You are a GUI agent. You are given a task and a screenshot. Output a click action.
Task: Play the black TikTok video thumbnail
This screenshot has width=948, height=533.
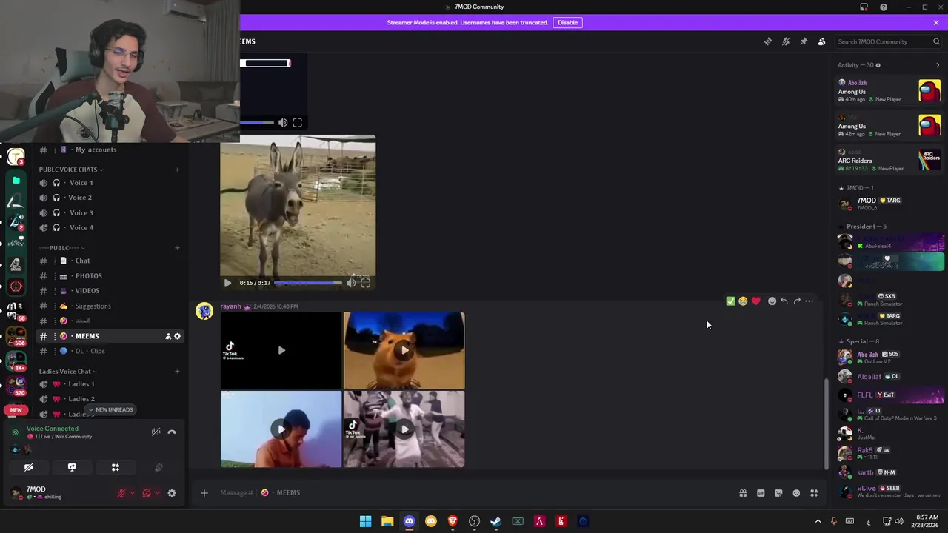281,350
